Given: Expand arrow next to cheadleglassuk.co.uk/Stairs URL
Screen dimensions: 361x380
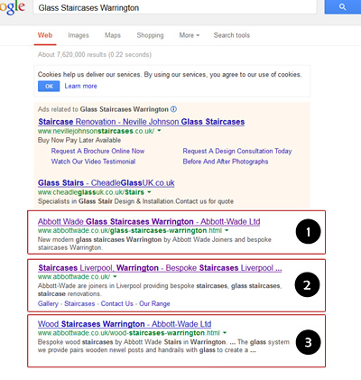Looking at the screenshot, I should pyautogui.click(x=149, y=192).
